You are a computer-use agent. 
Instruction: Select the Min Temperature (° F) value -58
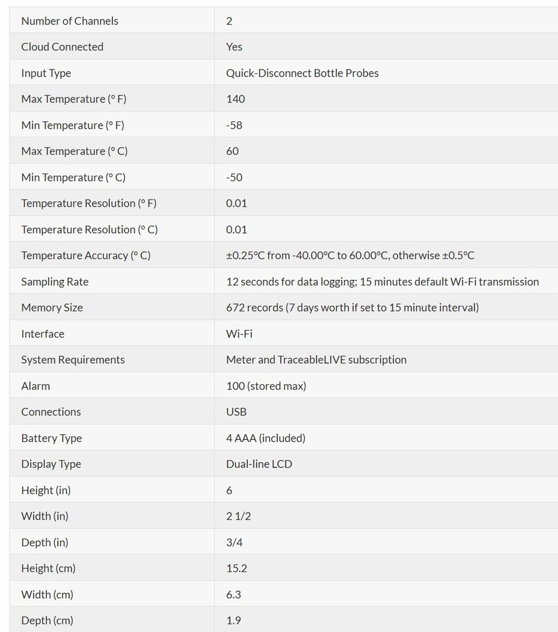point(234,125)
